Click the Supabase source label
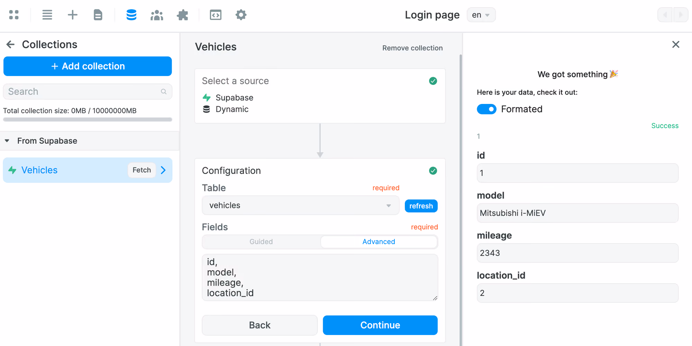Viewport: 692px width, 346px height. pos(235,98)
